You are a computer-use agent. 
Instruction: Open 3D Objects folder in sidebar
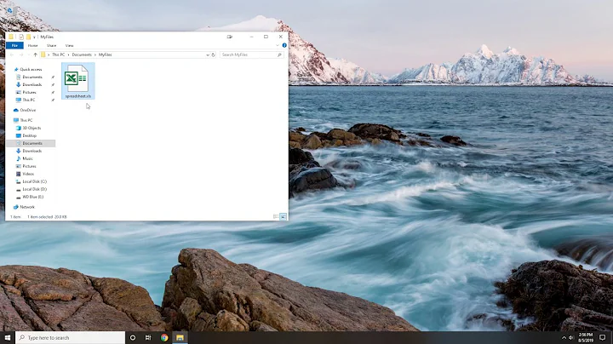coord(32,128)
